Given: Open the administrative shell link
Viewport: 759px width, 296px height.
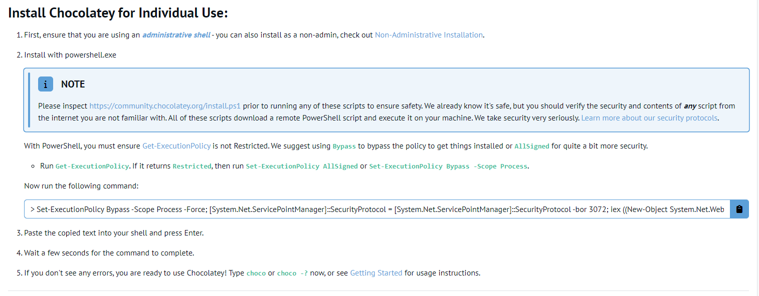Looking at the screenshot, I should click(176, 35).
